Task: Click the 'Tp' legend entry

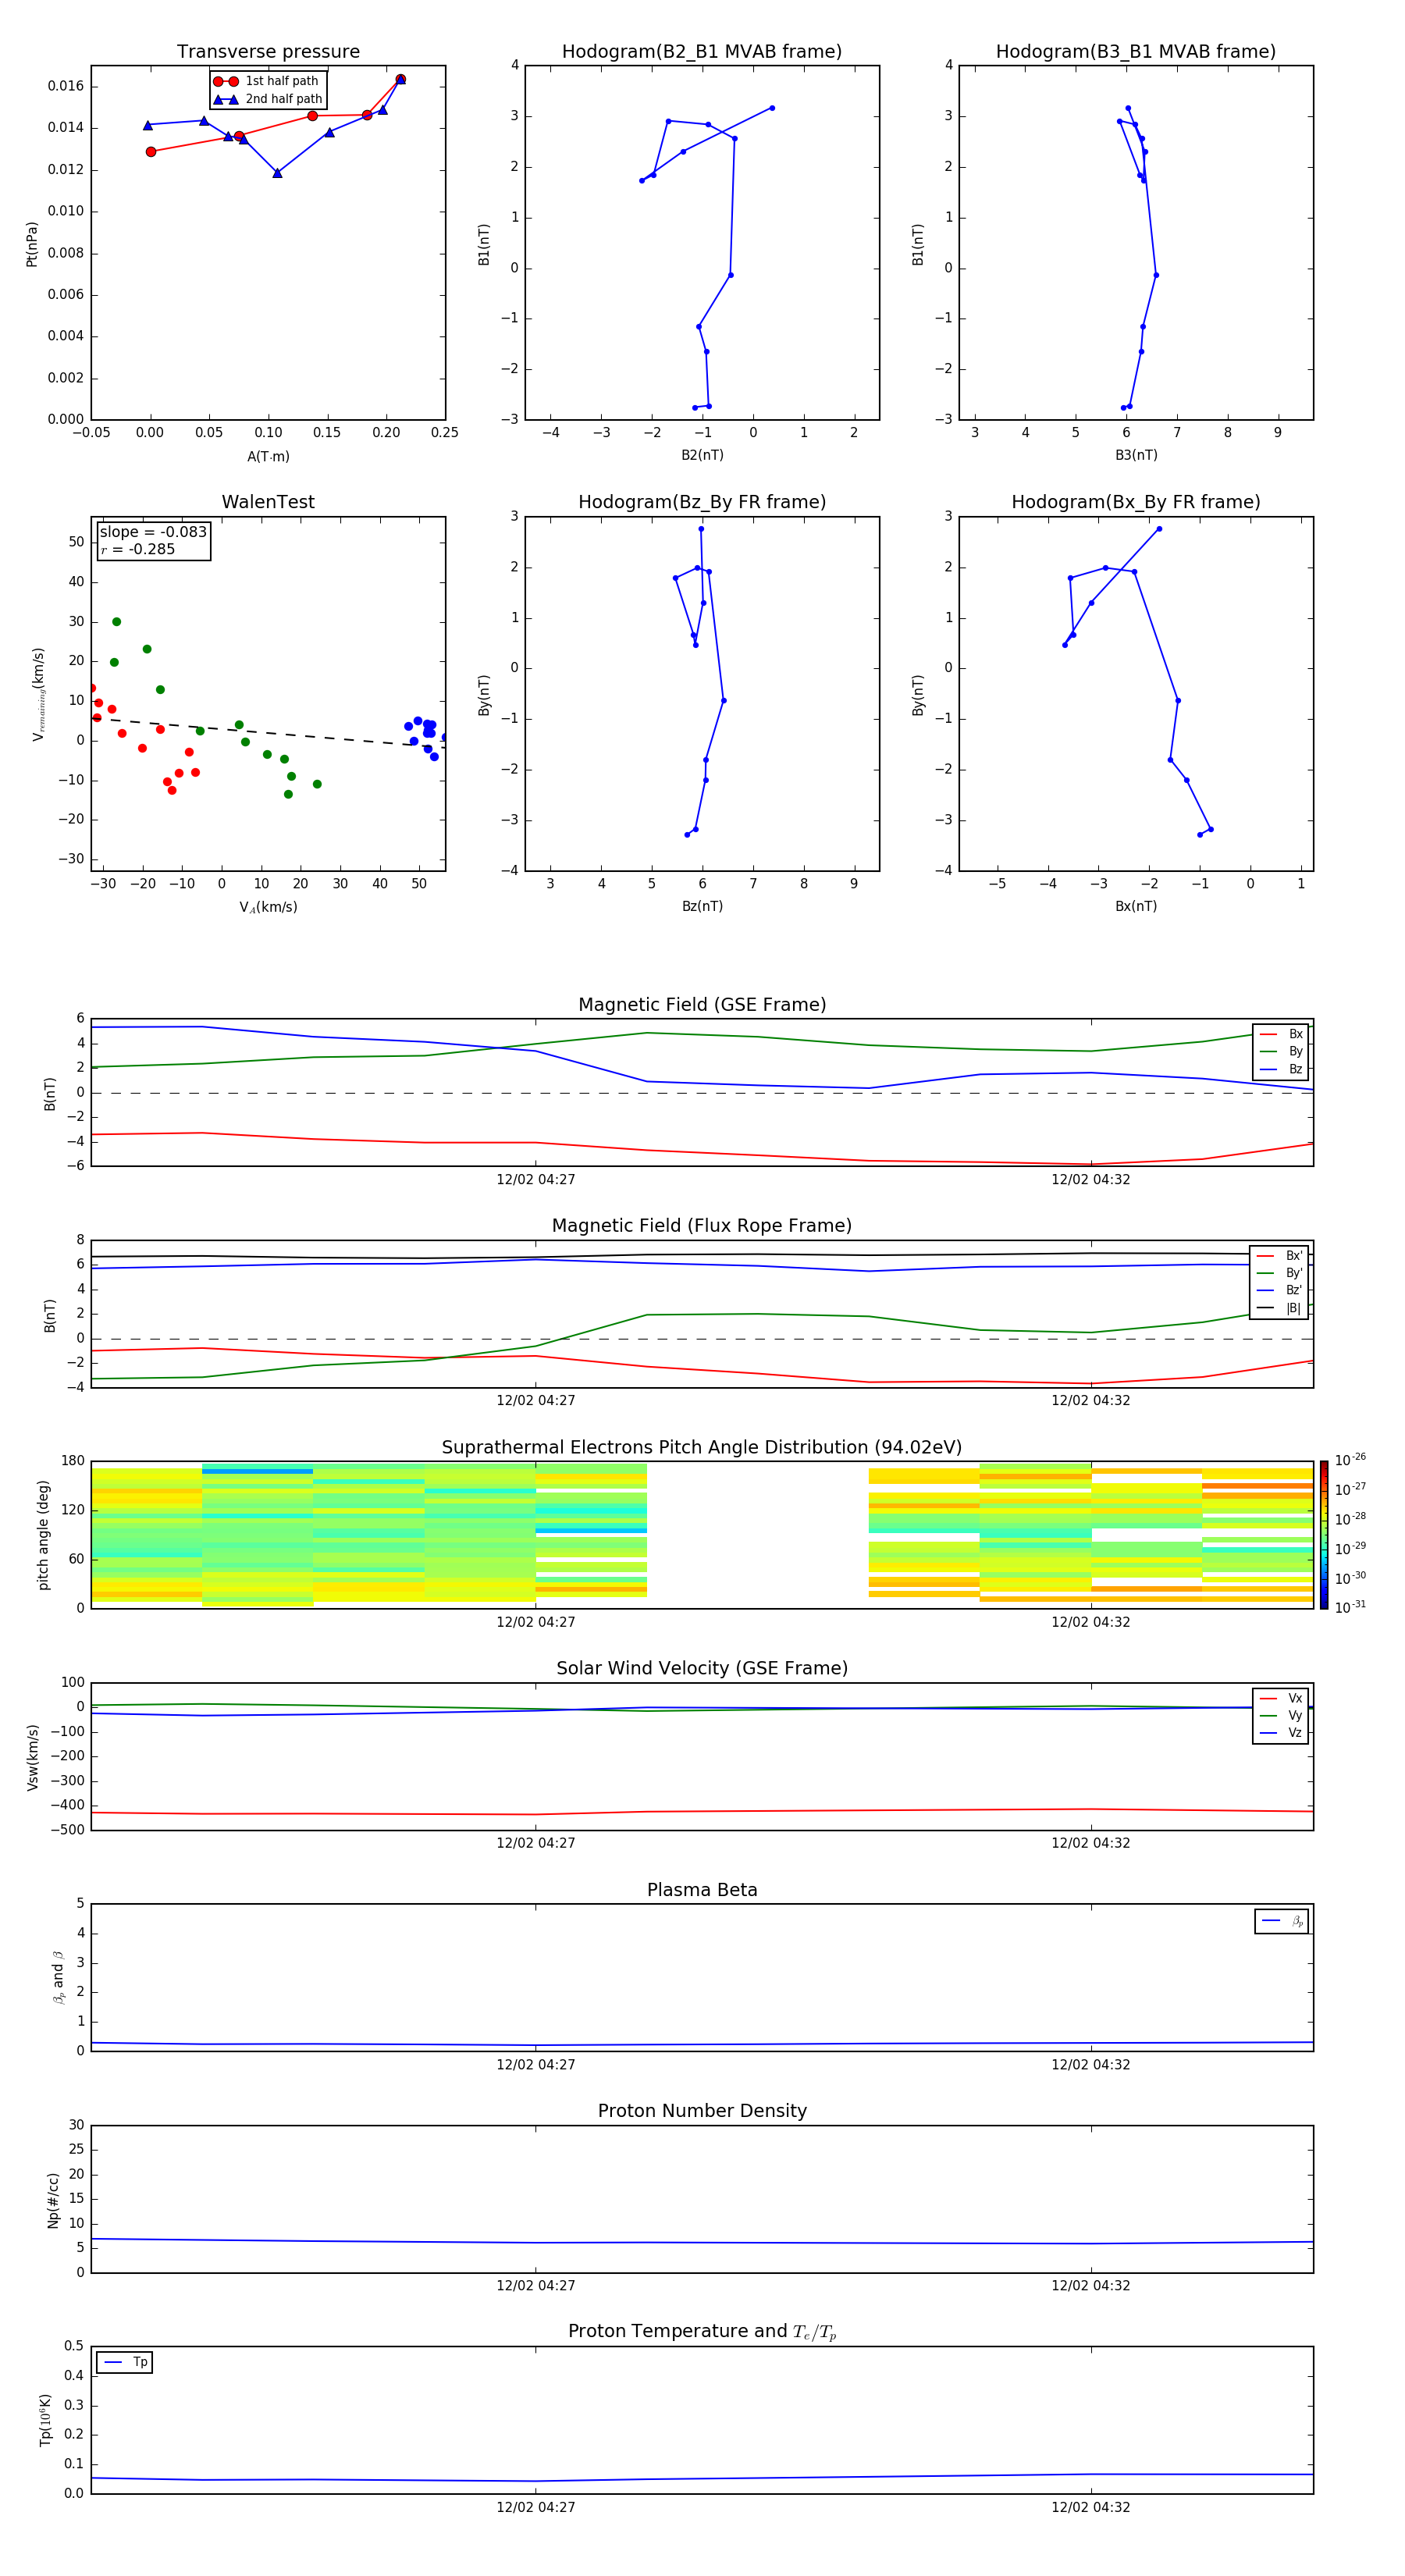Action: [x=125, y=2362]
